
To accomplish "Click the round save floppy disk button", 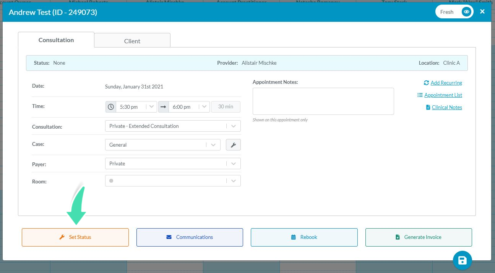I will point(463,261).
